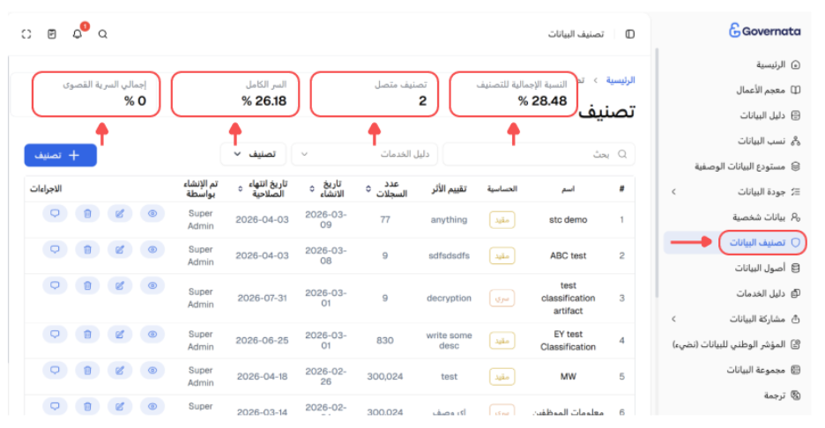Click the بحث search input field
Viewport: 825px width, 428px height.
tap(539, 154)
